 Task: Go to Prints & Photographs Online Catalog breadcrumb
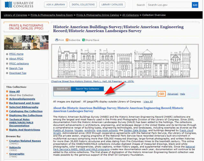[x=98, y=15]
